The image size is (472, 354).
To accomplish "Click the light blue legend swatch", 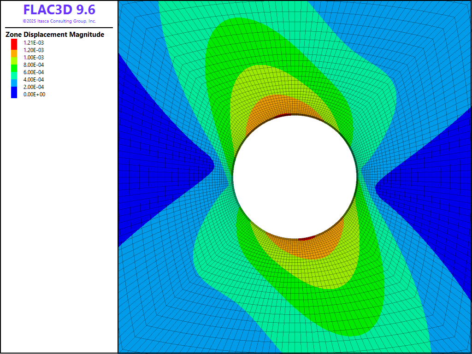I will tap(14, 83).
